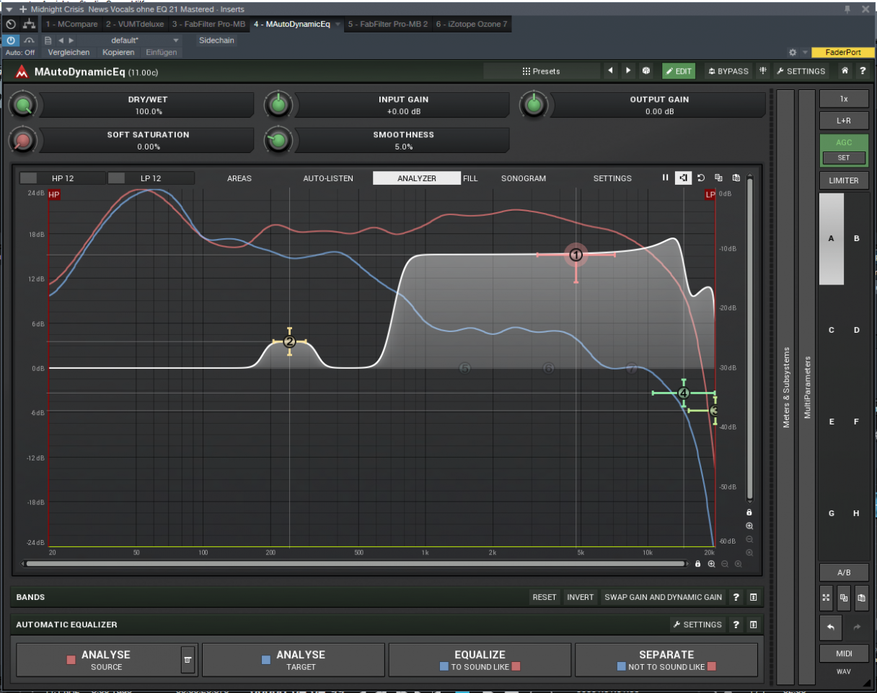Click SEPARATE not to sound like button
Viewport: 877px width, 693px height.
pos(666,659)
